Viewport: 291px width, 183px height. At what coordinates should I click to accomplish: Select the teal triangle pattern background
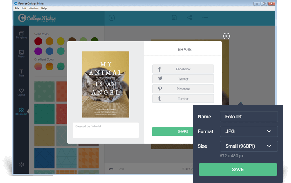tap(67, 158)
